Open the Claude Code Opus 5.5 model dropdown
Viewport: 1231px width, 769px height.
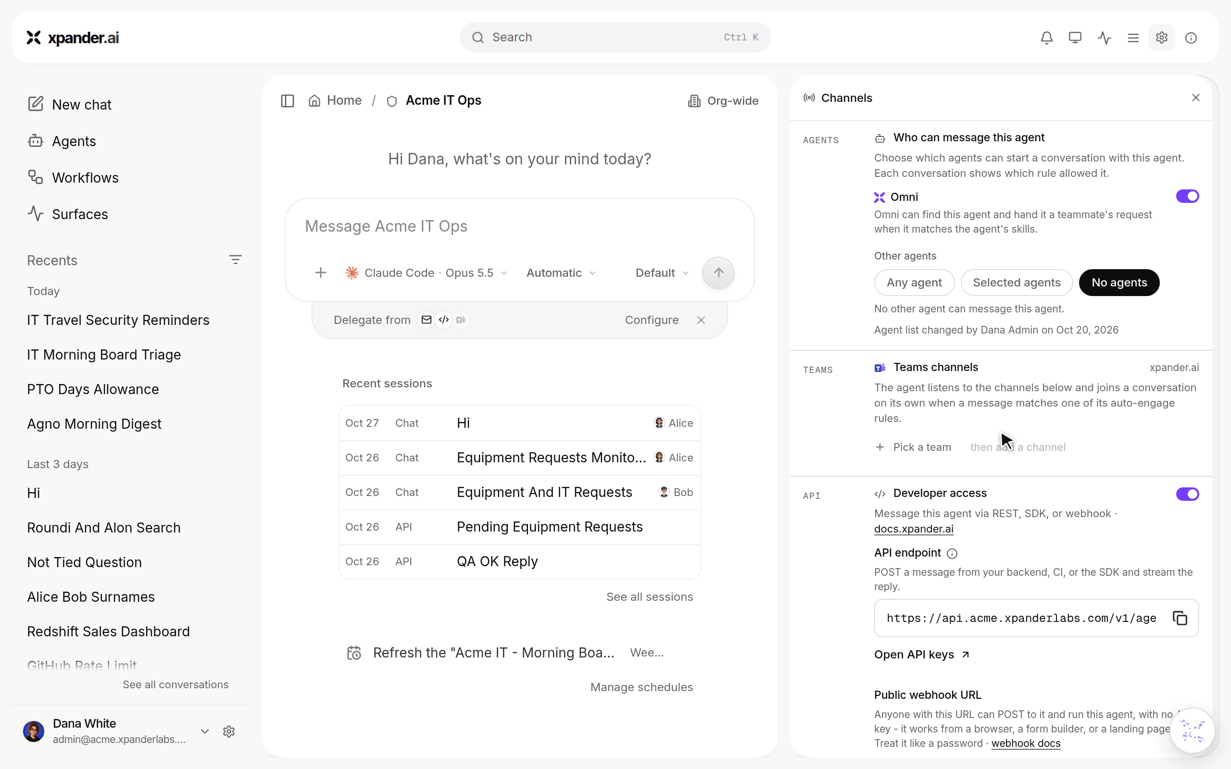click(426, 273)
